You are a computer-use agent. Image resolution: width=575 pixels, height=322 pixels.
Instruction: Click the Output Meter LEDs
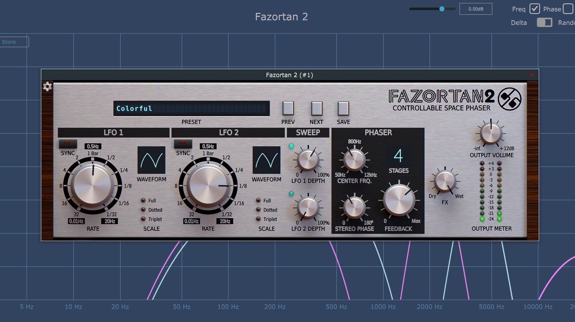[490, 191]
